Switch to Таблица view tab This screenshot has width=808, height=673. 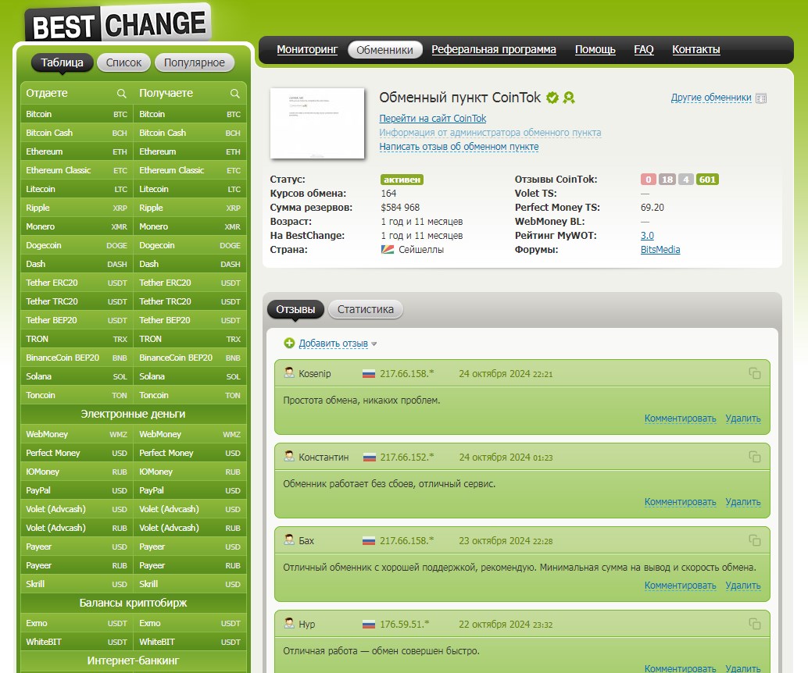tap(62, 62)
